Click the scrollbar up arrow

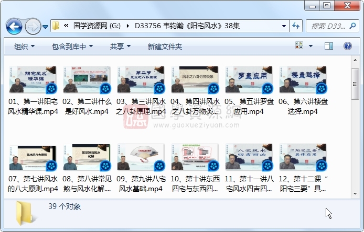[x=355, y=60]
